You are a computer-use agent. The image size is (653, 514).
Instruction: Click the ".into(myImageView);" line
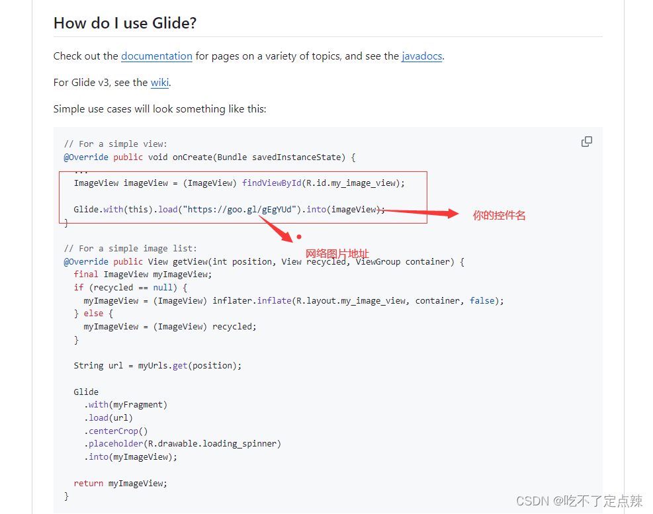(x=130, y=457)
